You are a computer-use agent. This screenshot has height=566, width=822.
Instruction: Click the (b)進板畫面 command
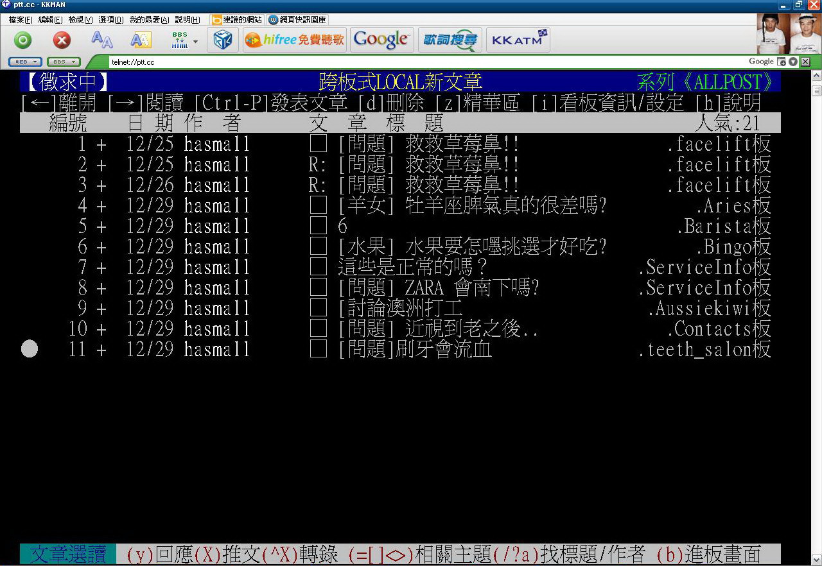pyautogui.click(x=709, y=554)
